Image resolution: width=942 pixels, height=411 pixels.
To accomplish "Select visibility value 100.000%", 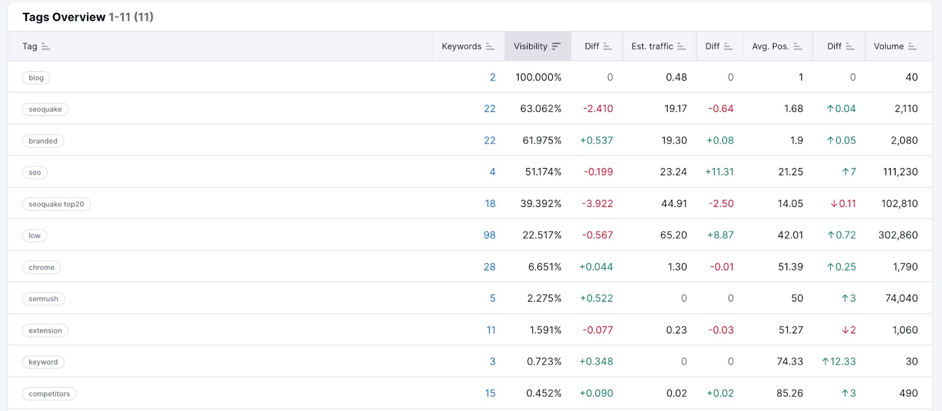I will tap(539, 77).
